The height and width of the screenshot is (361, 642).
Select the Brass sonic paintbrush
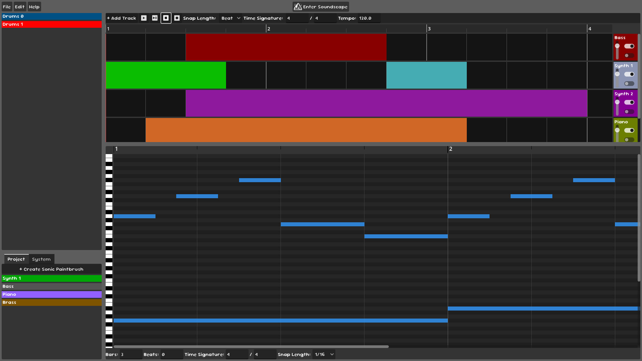[x=51, y=302]
